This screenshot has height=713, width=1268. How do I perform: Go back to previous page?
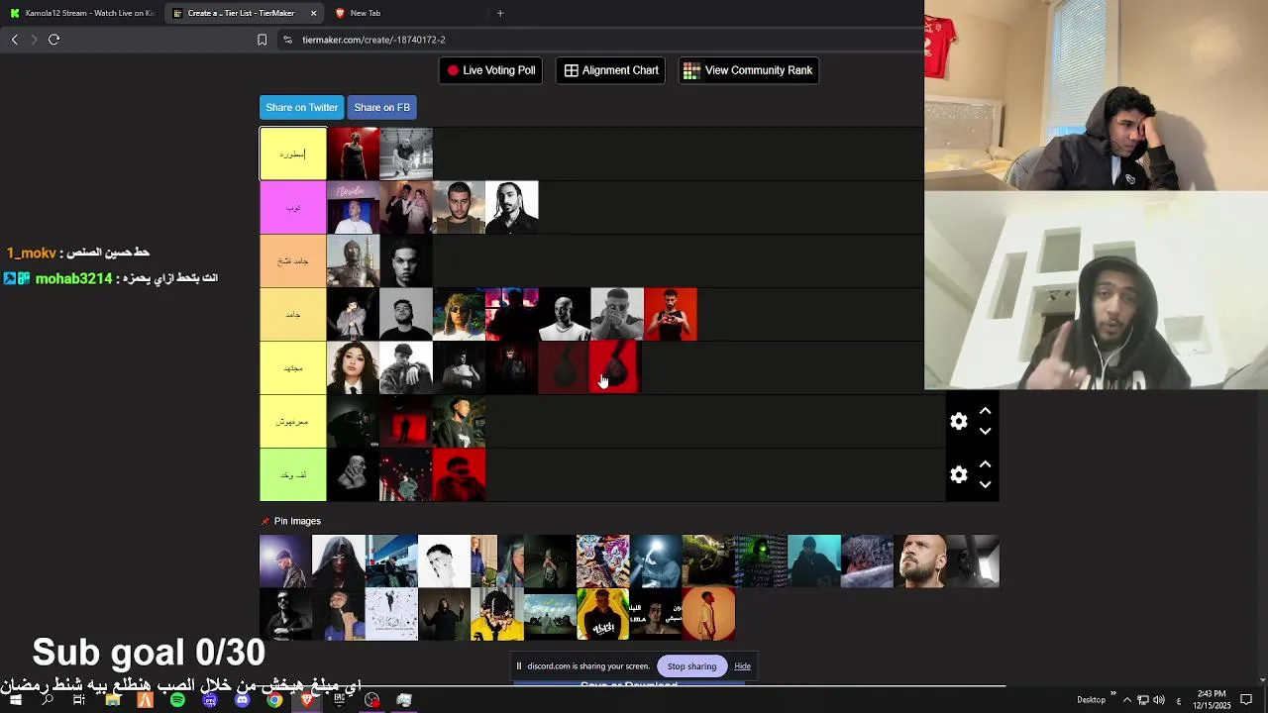[15, 40]
